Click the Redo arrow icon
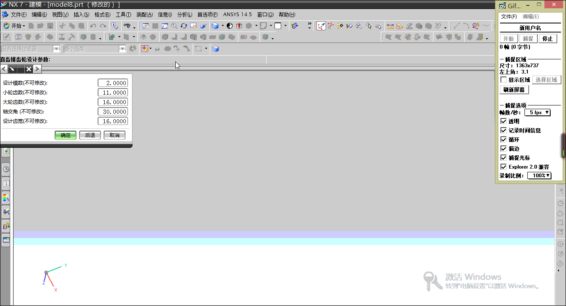The width and height of the screenshot is (566, 306). pos(103,26)
